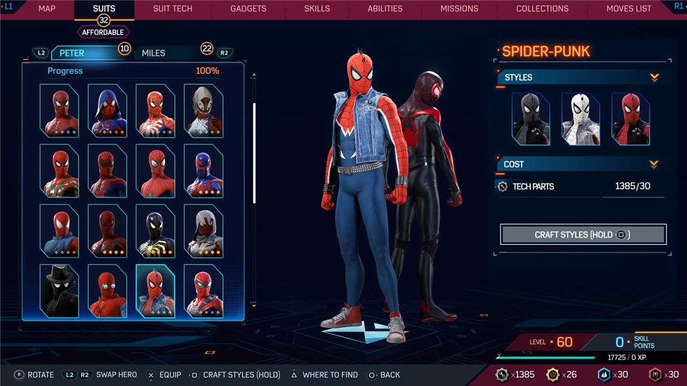Select the Iron Spider gold-trimmed suit icon

tap(59, 171)
